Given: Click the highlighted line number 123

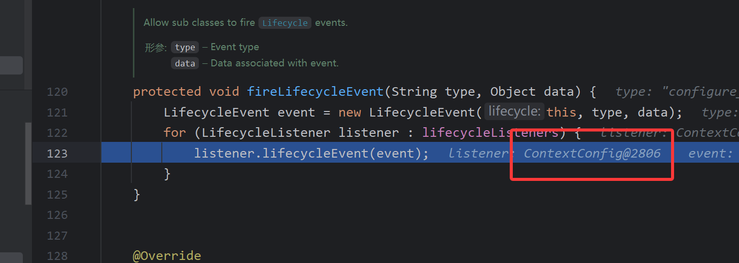Looking at the screenshot, I should [57, 154].
